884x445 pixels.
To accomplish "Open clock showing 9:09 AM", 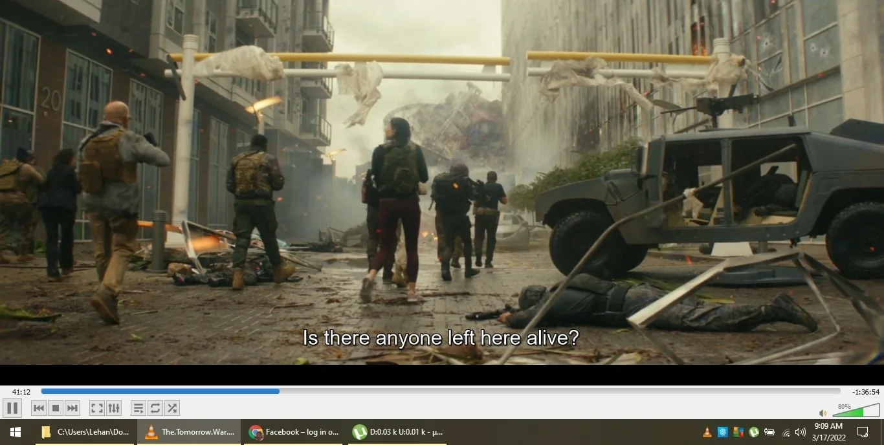I will [x=828, y=432].
